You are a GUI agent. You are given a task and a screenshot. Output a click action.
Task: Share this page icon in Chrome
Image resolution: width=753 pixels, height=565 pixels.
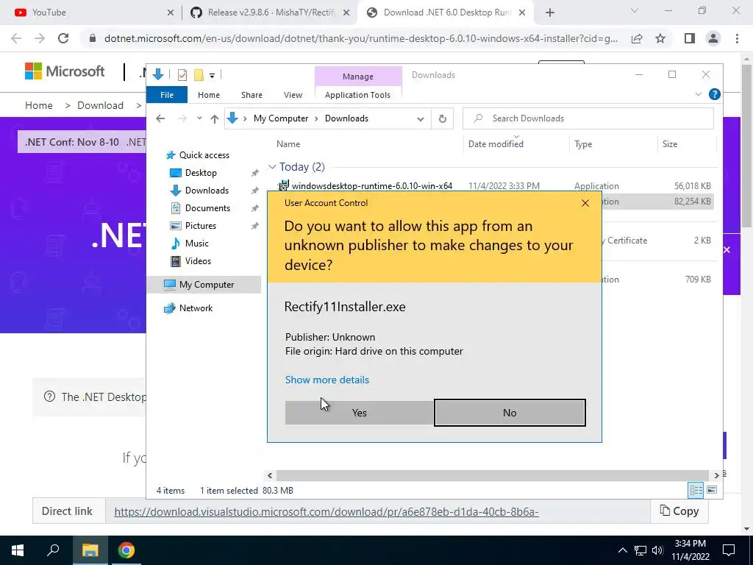[x=637, y=38]
